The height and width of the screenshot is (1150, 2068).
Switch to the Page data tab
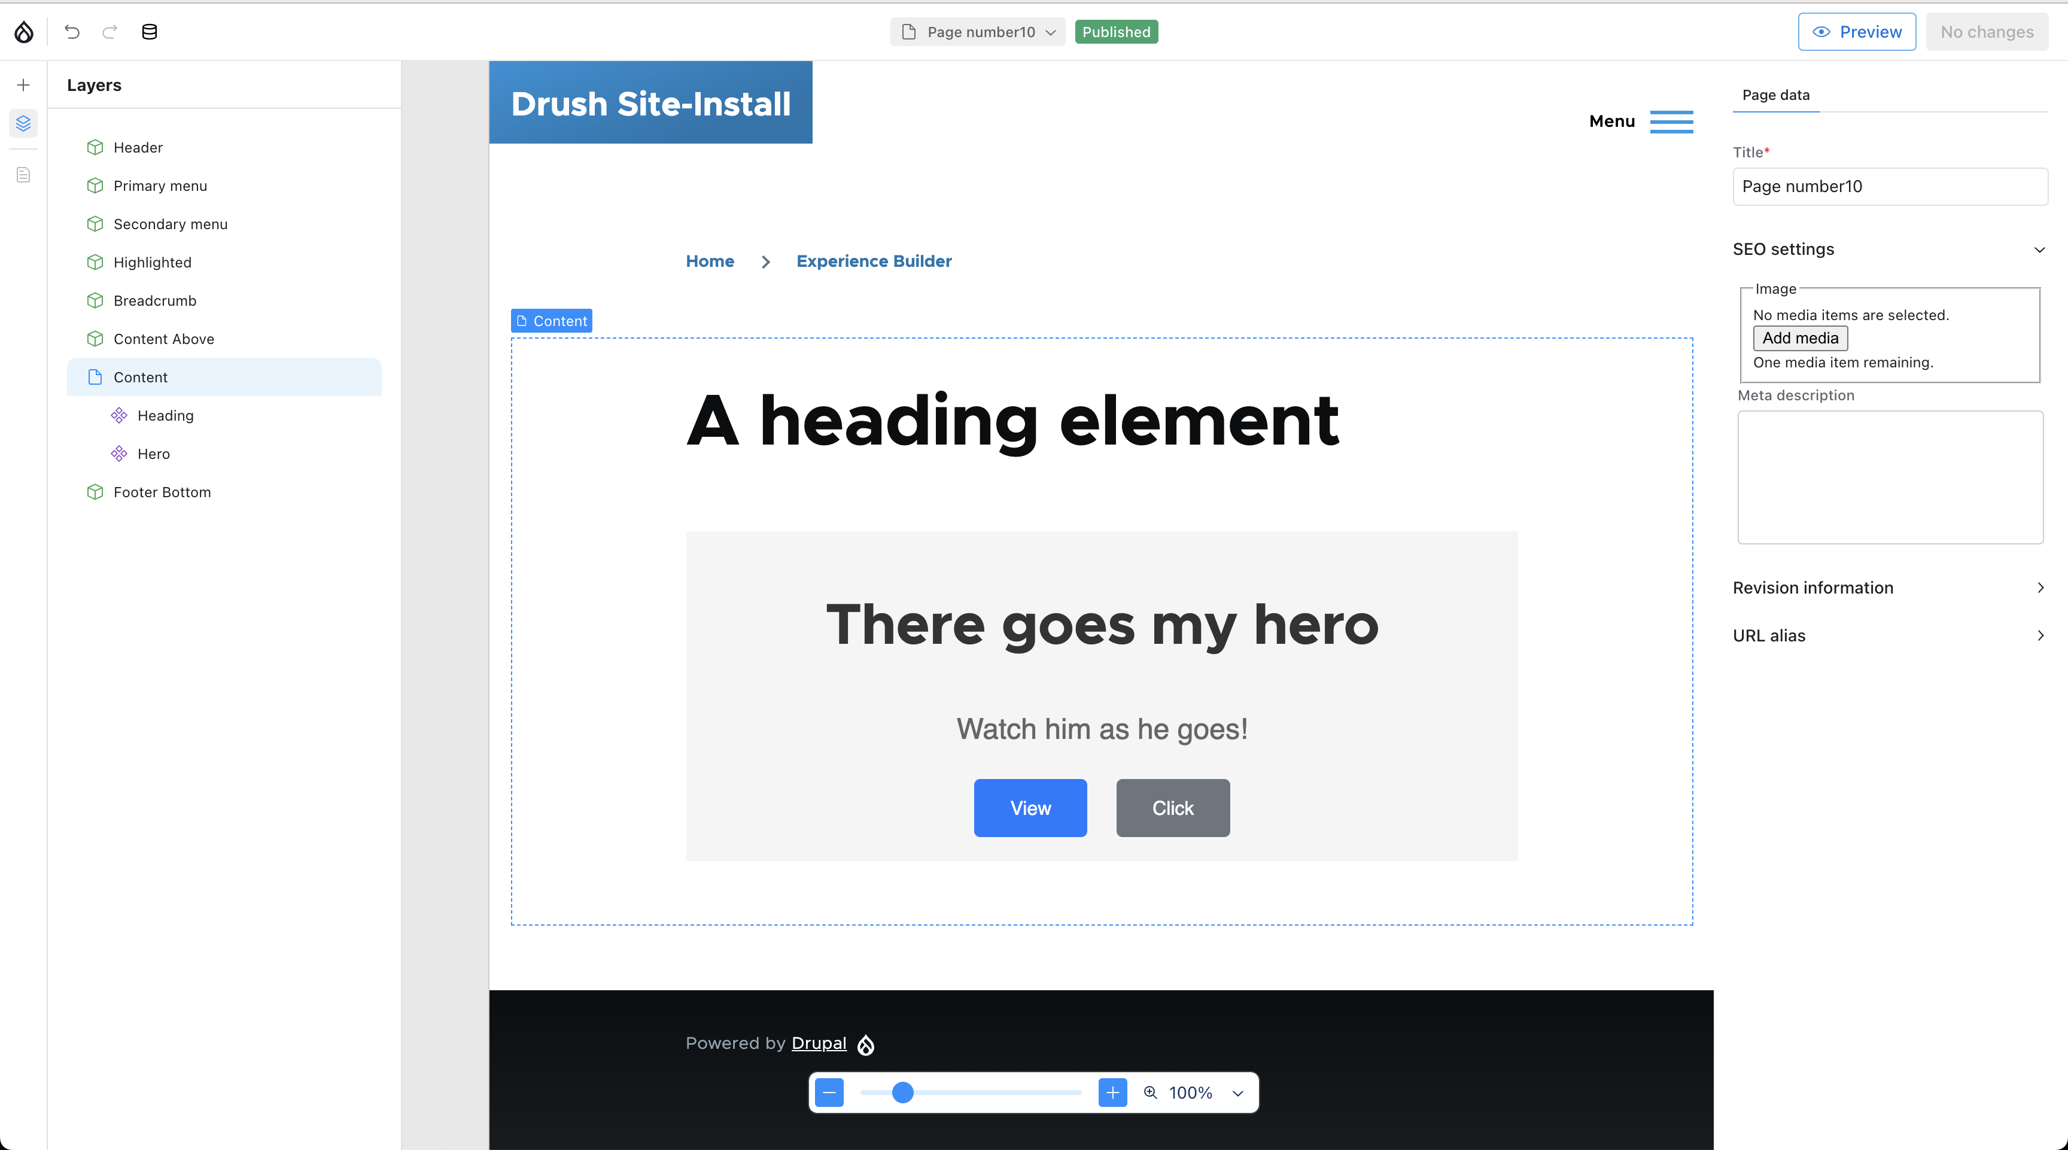click(1776, 95)
